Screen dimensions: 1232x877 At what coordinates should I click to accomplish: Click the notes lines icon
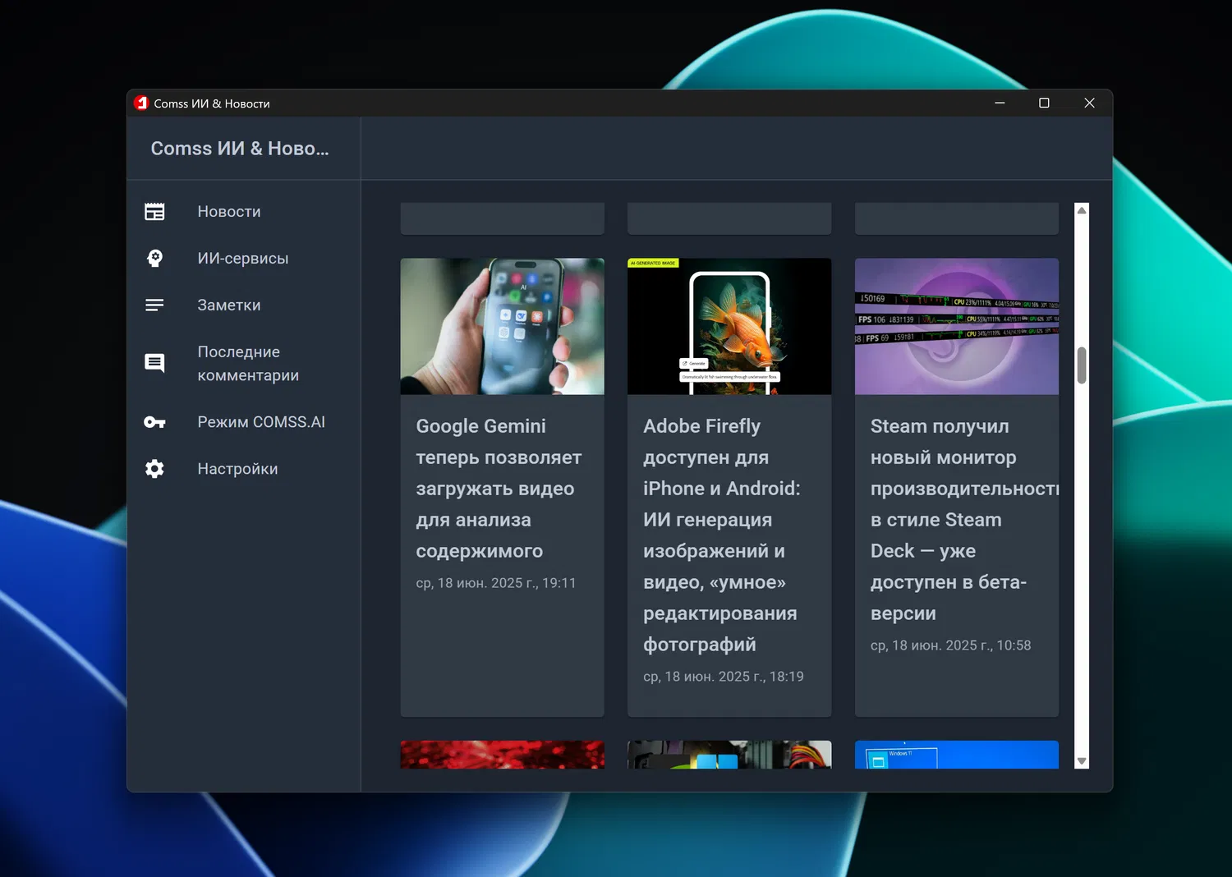tap(154, 305)
